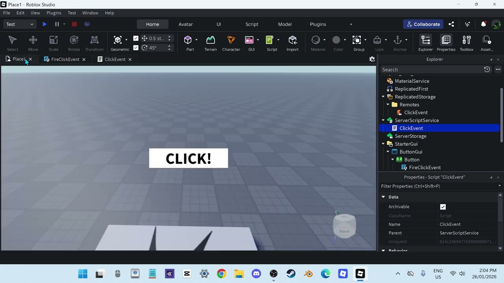Open the Geometric collision dropdown arrow
Screen dimensions: 504x283
(x=126, y=40)
